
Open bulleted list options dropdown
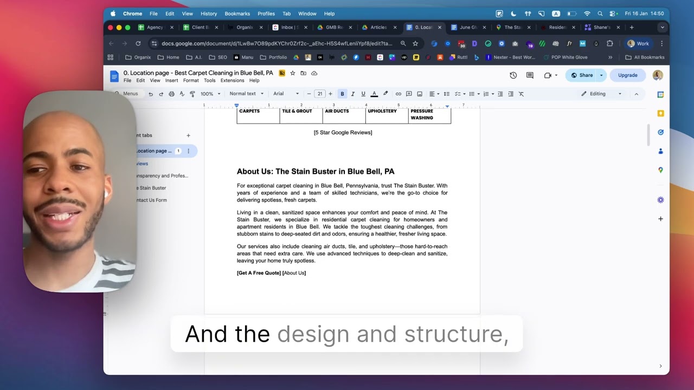tap(474, 94)
